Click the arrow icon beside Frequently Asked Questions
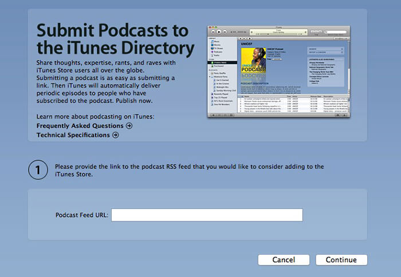The image size is (401, 277). click(x=129, y=126)
